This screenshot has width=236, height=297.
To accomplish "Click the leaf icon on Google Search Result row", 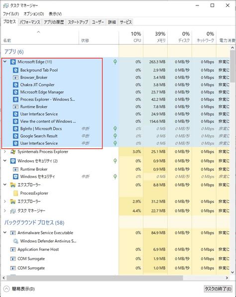I will coord(115,136).
